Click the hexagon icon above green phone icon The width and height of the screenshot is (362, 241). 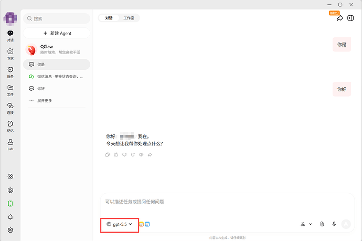pyautogui.click(x=10, y=190)
